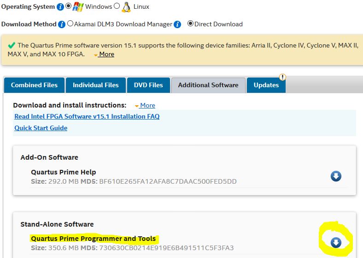This screenshot has height=258, width=363.
Task: Switch to the Individual Files tab
Action: click(96, 85)
